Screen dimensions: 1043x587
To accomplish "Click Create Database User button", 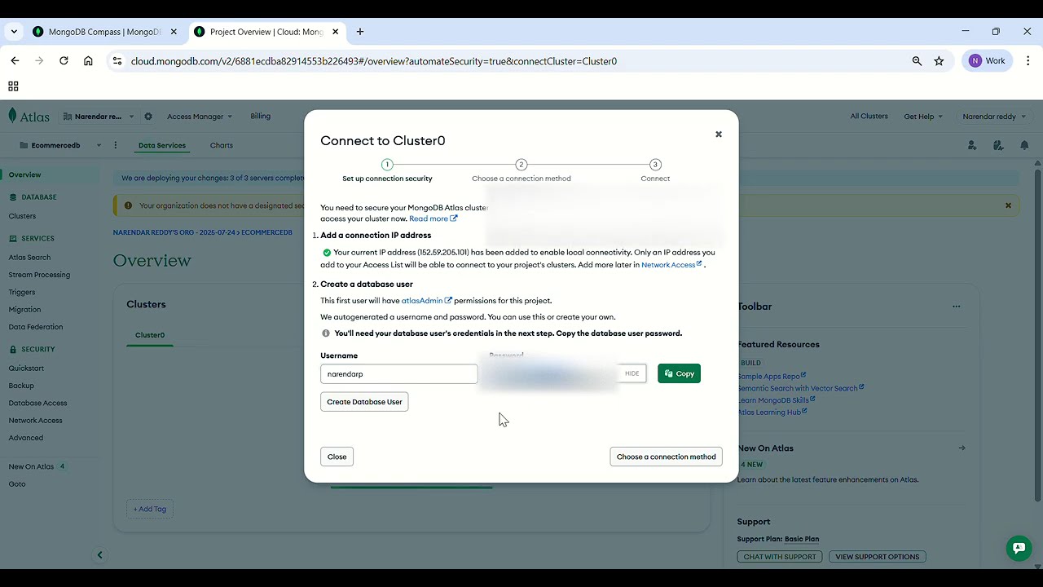I will tap(364, 402).
